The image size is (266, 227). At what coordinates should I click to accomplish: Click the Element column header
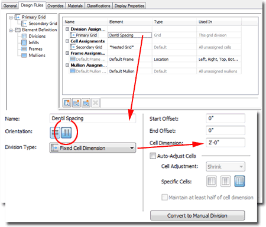pyautogui.click(x=129, y=22)
